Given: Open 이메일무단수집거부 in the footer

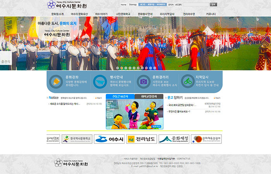Looking at the screenshot, I should tap(166, 159).
